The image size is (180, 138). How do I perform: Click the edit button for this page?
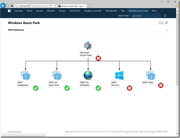[161, 23]
